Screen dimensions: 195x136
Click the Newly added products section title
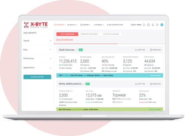(70, 84)
